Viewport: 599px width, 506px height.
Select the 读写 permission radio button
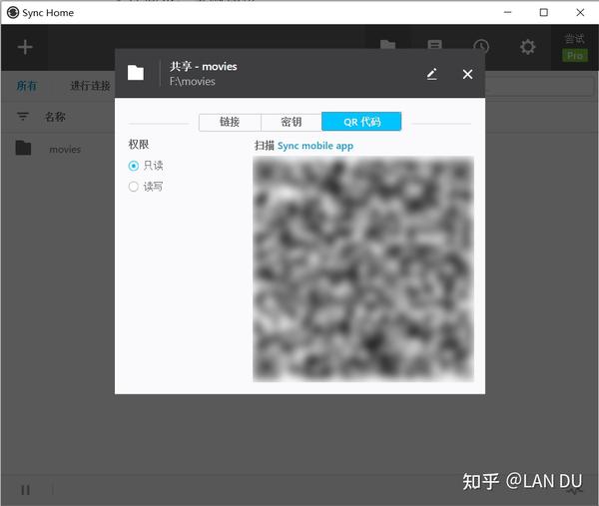134,187
